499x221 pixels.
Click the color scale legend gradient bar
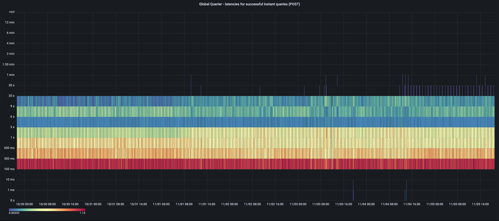47,210
